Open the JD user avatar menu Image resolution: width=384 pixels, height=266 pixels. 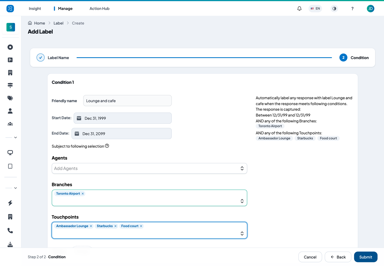(370, 9)
